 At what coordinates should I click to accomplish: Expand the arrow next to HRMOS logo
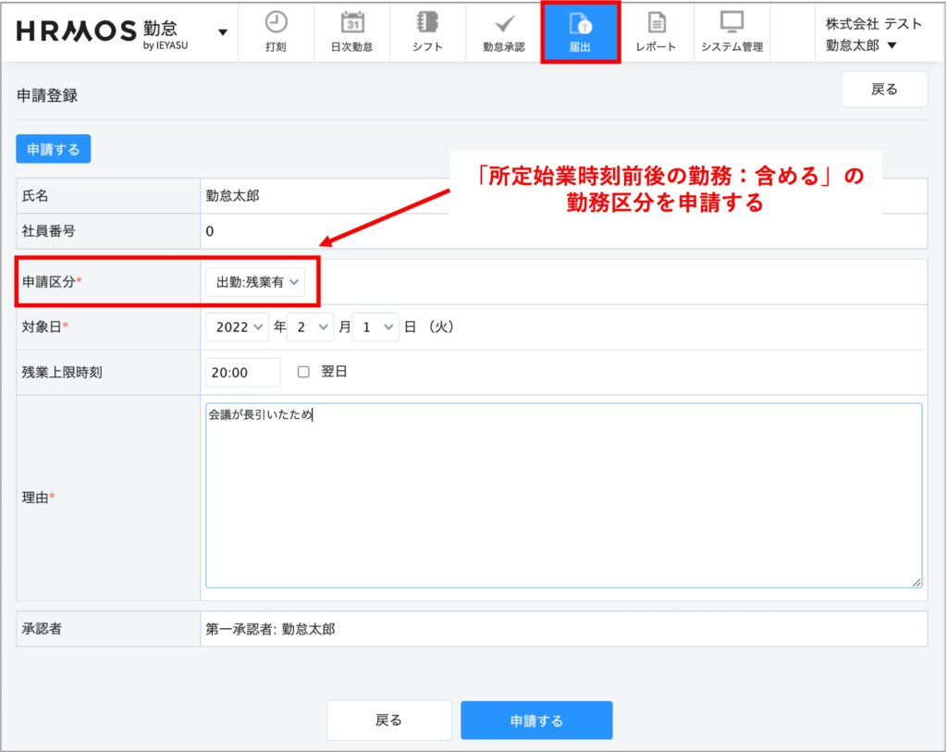click(223, 32)
